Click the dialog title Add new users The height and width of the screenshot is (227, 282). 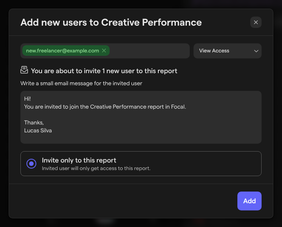(x=111, y=22)
